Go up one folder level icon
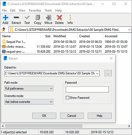Image resolution: width=132 pixels, height=135 pixels. [x=4, y=29]
